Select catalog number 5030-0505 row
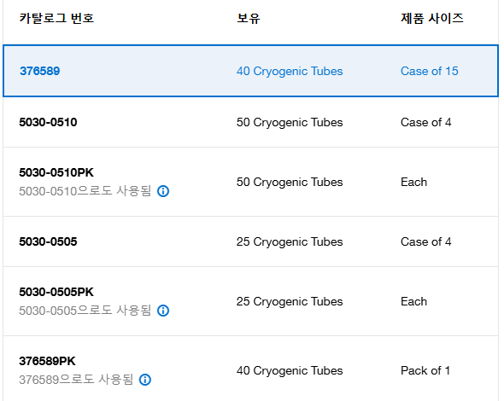Screen dimensions: 504x401 tap(250, 241)
